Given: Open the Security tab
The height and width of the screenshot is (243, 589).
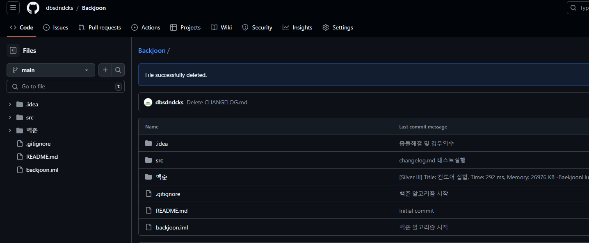Looking at the screenshot, I should click(257, 27).
